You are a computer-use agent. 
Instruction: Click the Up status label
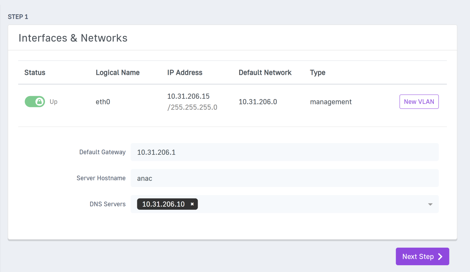(x=53, y=102)
